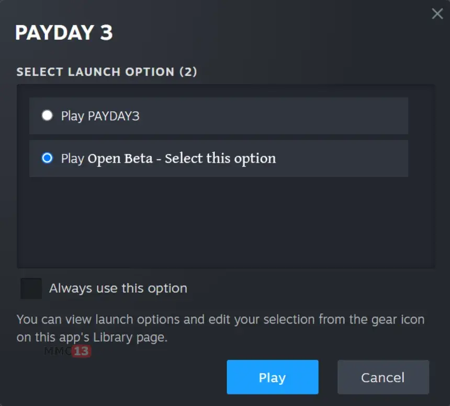This screenshot has width=450, height=406.
Task: Cancel the launch option dialog
Action: (383, 377)
